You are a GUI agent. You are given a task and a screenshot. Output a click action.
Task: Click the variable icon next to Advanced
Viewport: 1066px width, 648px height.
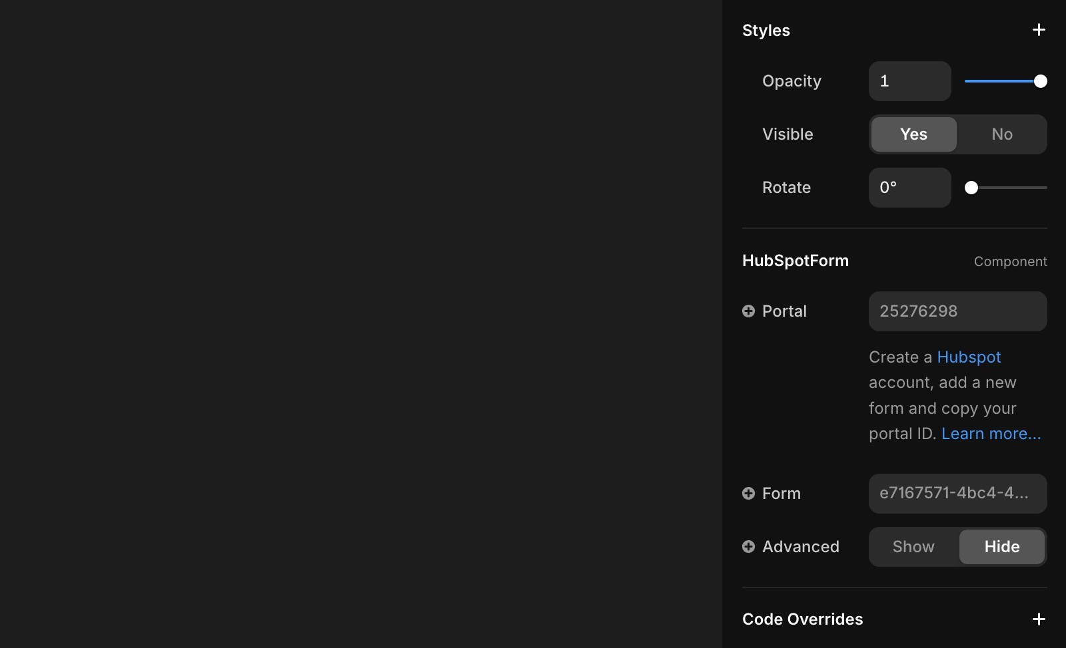click(x=748, y=546)
